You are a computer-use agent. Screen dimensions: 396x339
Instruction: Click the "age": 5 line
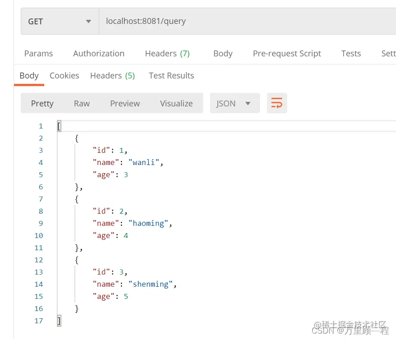click(x=110, y=297)
